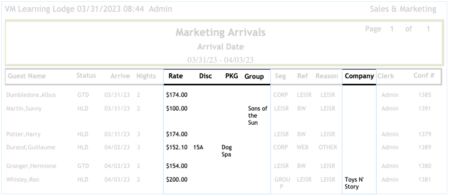Viewport: 449px width, 196px height.
Task: Click the Marketing Arrivals report title
Action: pos(220,33)
